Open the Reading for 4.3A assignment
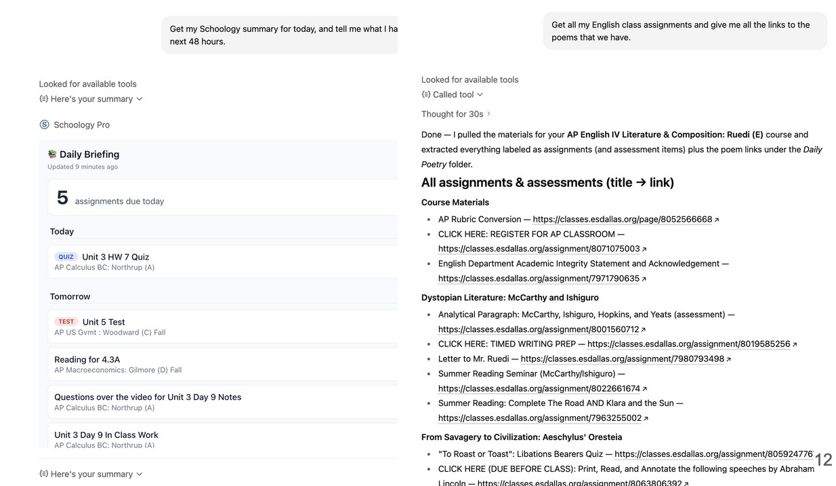The image size is (836, 486). [223, 365]
